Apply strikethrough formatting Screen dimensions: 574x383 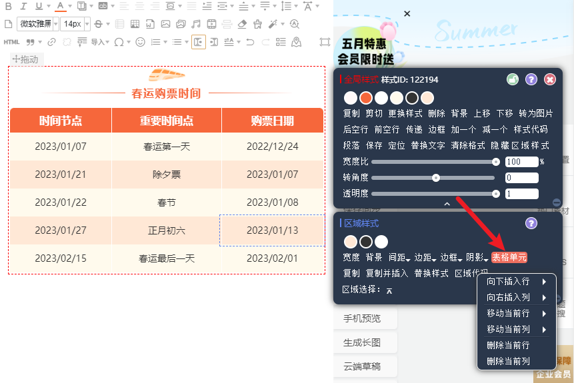click(x=98, y=24)
